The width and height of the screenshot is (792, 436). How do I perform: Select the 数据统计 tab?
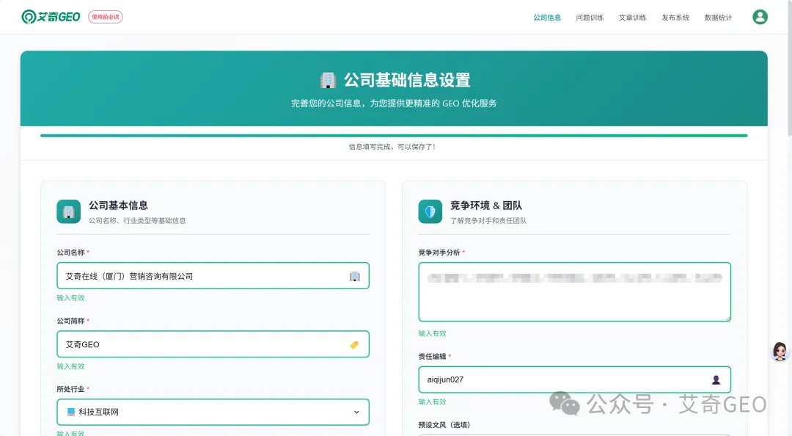(x=718, y=18)
